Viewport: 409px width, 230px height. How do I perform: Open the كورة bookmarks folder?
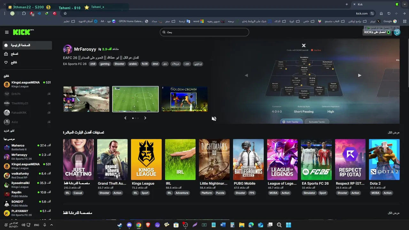(294, 21)
